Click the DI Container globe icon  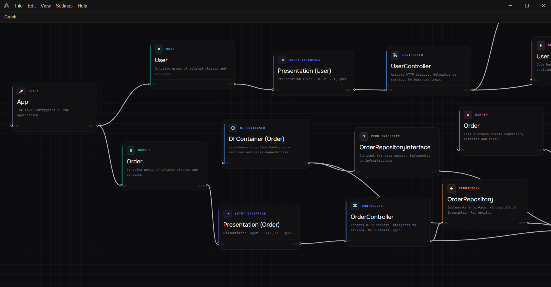(233, 128)
